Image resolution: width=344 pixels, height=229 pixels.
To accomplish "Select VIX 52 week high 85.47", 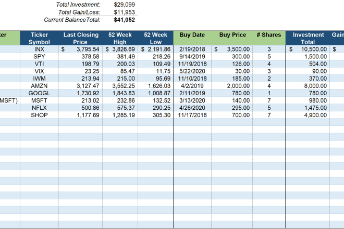I will pyautogui.click(x=120, y=71).
